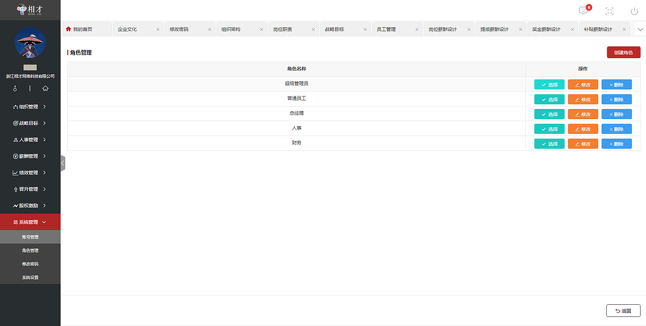Edit the 财务 role

click(x=583, y=144)
